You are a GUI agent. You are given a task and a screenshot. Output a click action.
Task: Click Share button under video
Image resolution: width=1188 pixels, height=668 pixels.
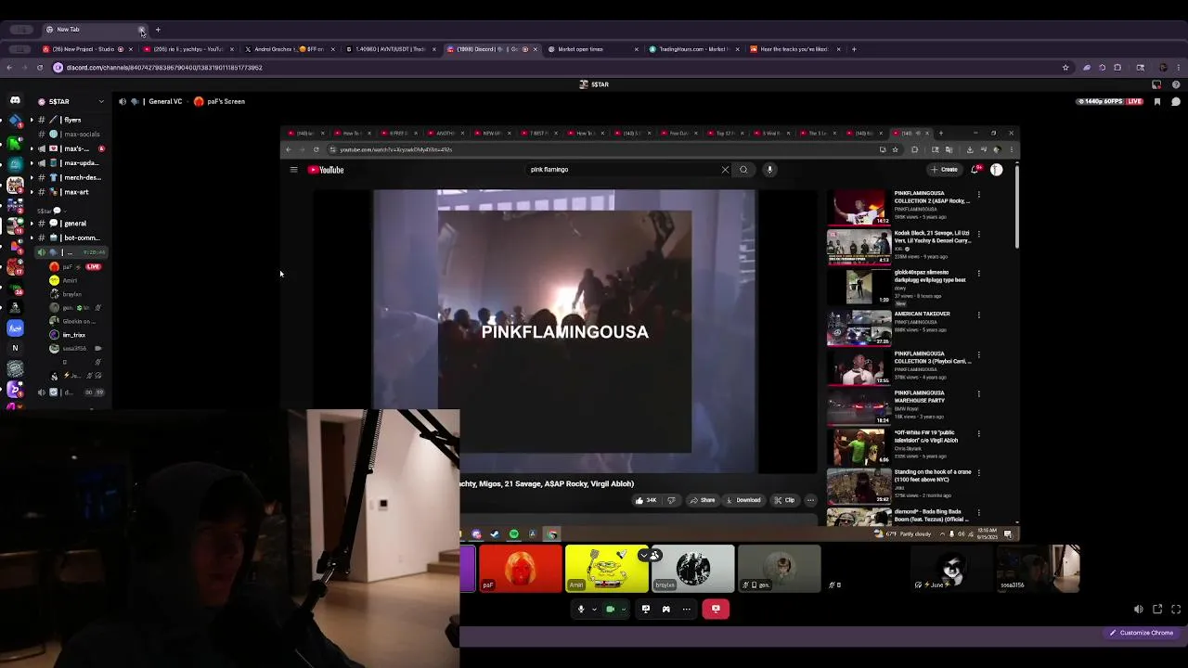point(703,500)
